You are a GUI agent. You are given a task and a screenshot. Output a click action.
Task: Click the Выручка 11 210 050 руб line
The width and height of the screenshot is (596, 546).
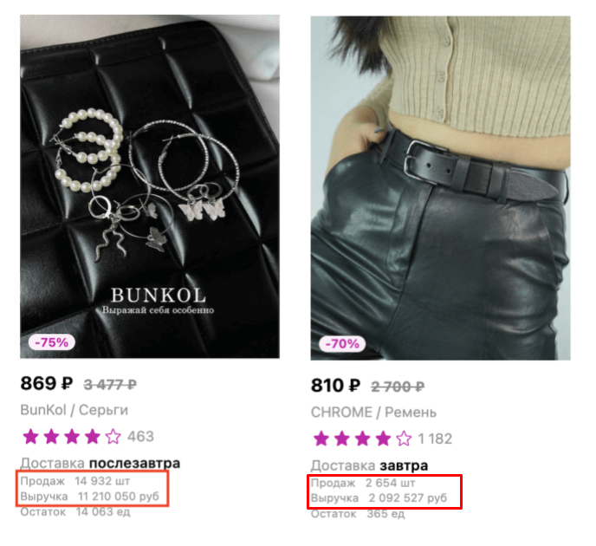(x=90, y=497)
